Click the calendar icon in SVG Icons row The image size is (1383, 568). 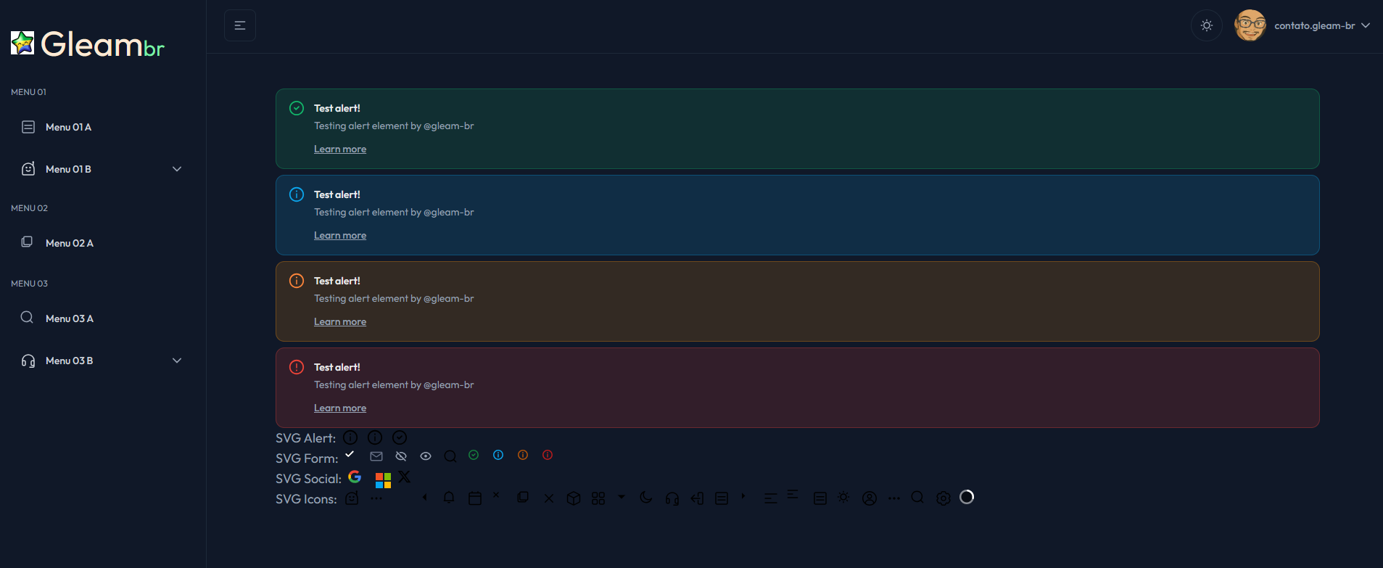pyautogui.click(x=475, y=498)
